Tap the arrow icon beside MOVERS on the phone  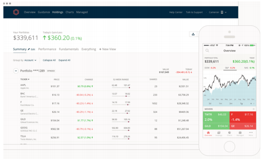(x=253, y=109)
